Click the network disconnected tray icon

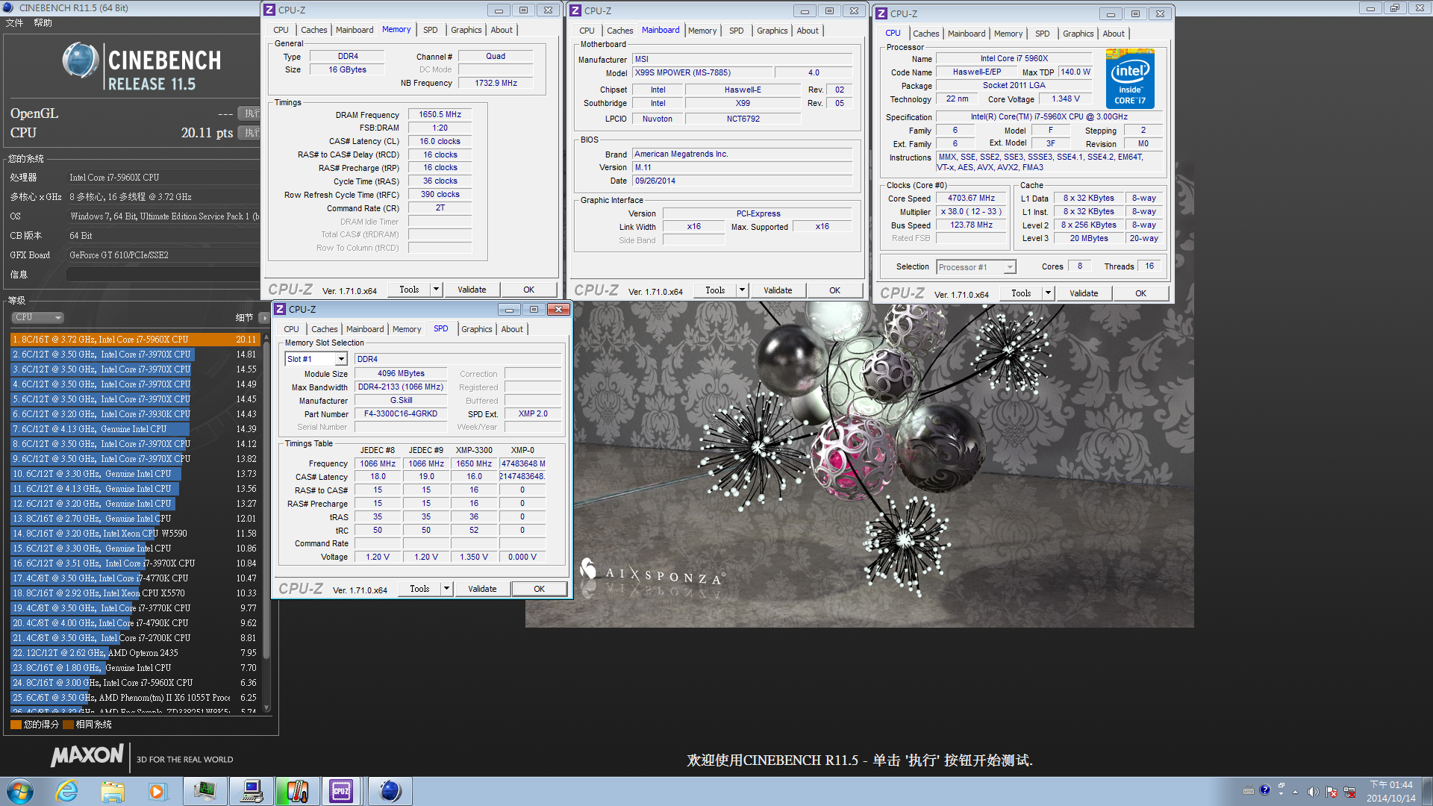[1349, 792]
